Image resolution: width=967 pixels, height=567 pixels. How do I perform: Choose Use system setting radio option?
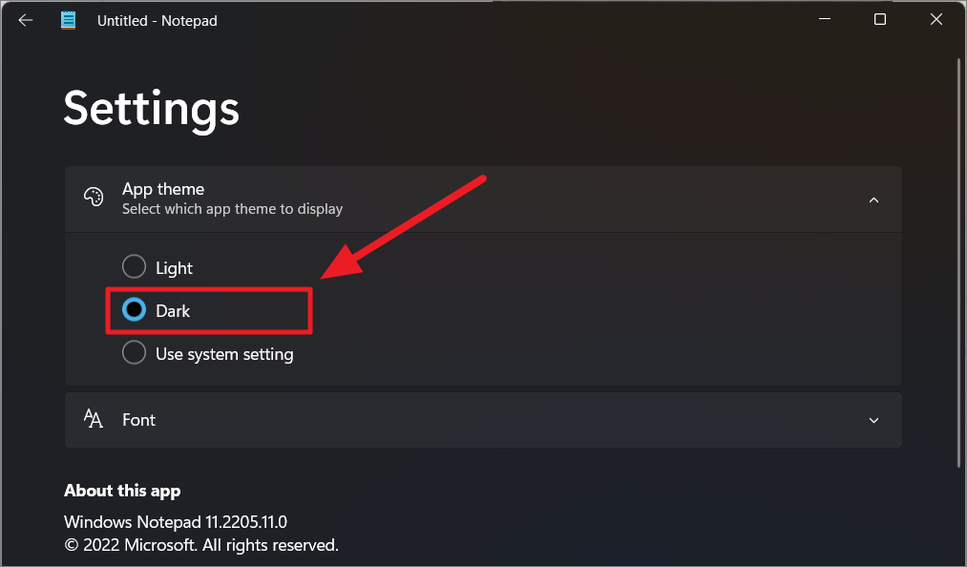click(x=134, y=353)
